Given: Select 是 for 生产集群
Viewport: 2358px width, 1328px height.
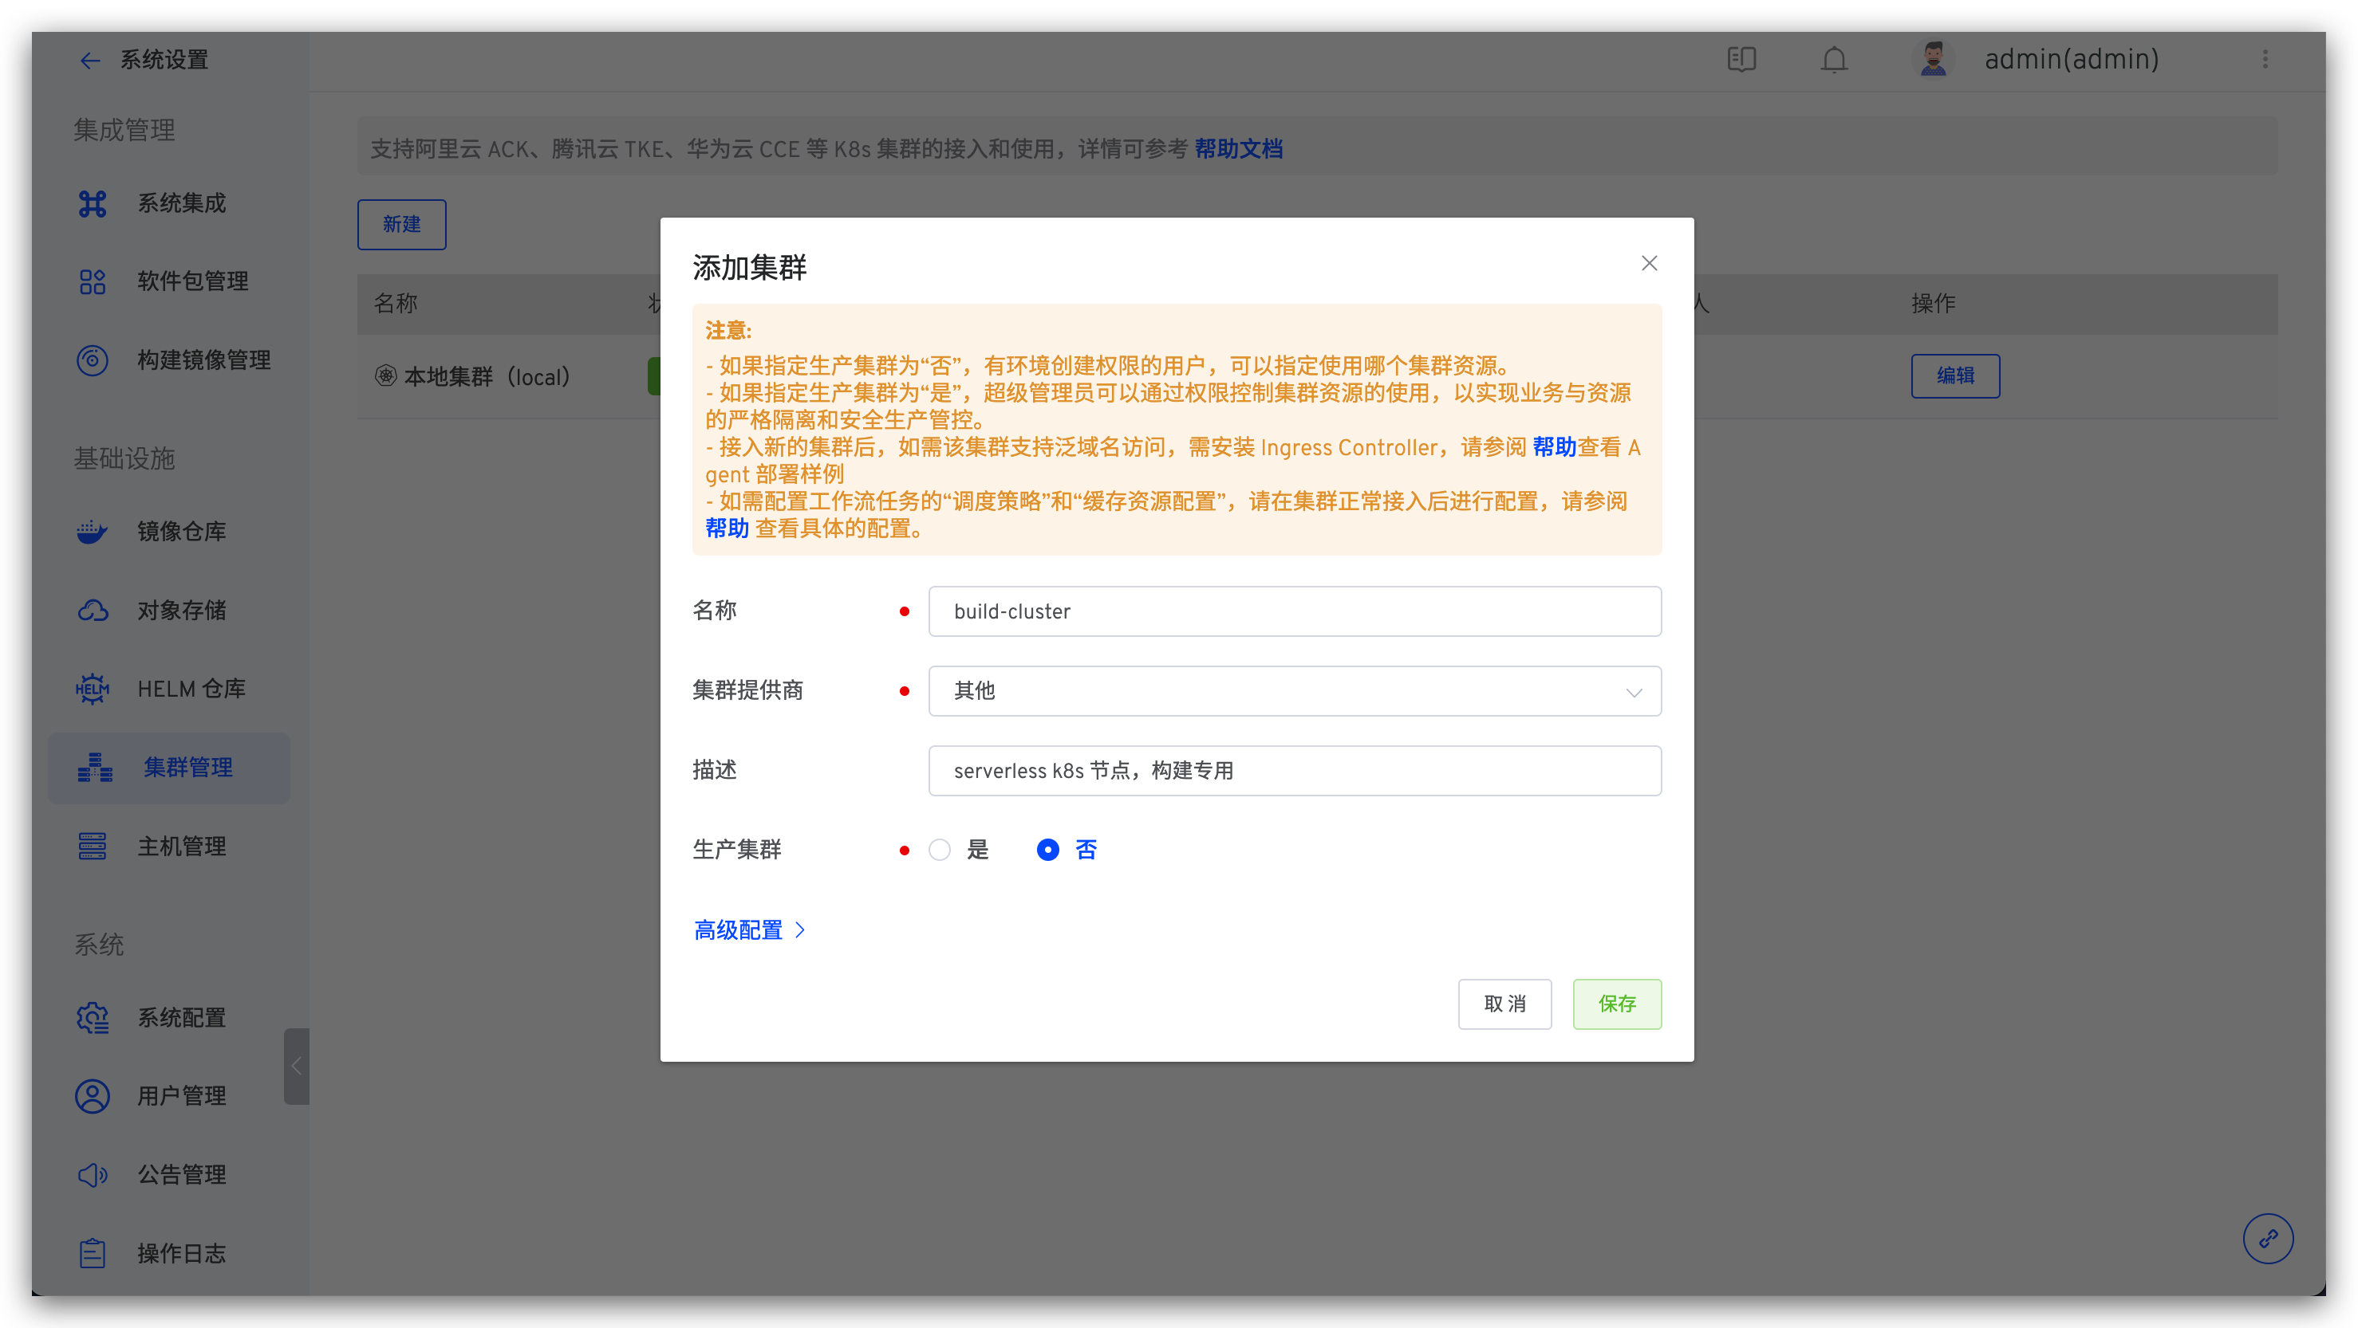Looking at the screenshot, I should click(x=939, y=850).
